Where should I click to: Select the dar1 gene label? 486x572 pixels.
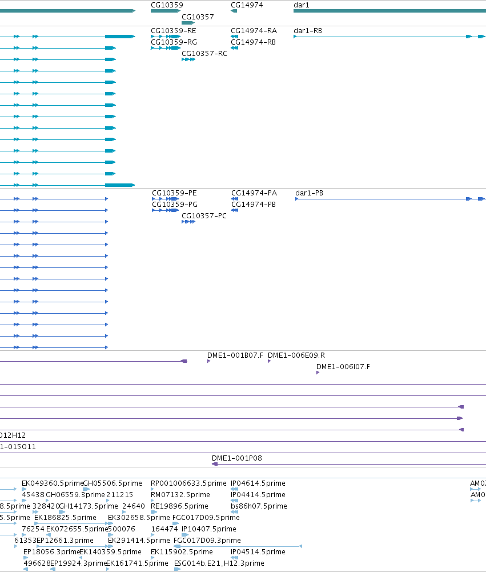click(302, 5)
